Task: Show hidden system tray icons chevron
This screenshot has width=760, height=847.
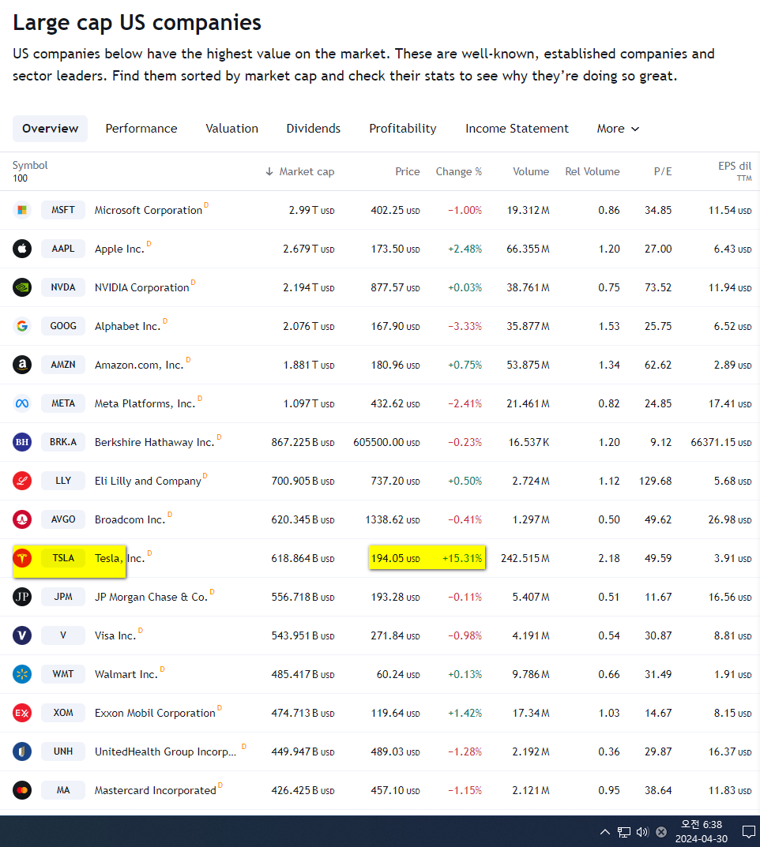Action: 605,832
